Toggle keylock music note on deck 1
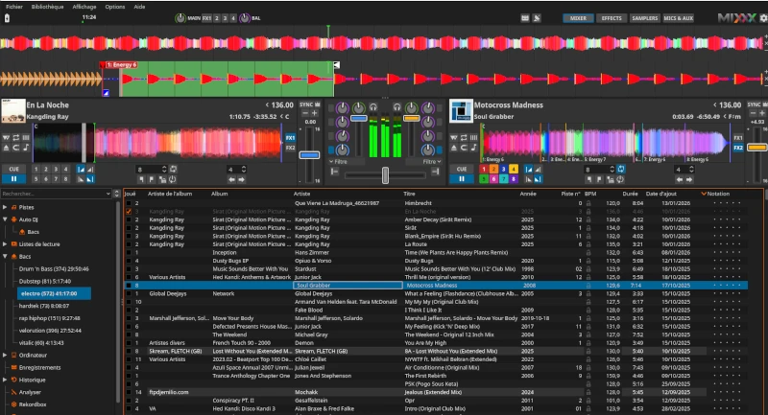The height and width of the screenshot is (415, 768). tap(26, 148)
